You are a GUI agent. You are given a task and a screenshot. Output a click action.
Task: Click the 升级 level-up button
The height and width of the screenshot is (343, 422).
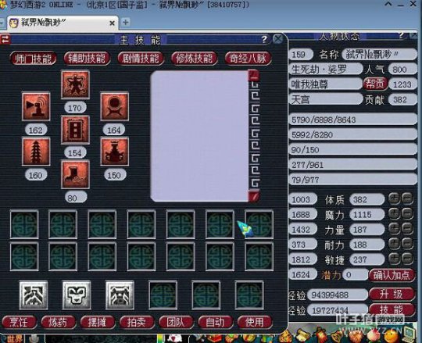click(x=392, y=294)
